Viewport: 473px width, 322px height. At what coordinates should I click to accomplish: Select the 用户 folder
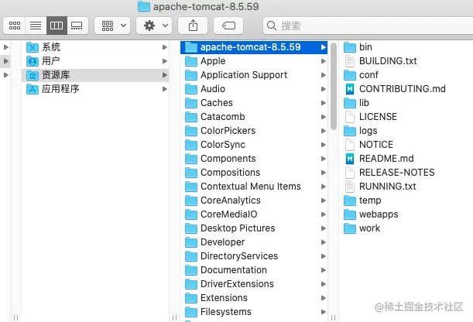96,61
